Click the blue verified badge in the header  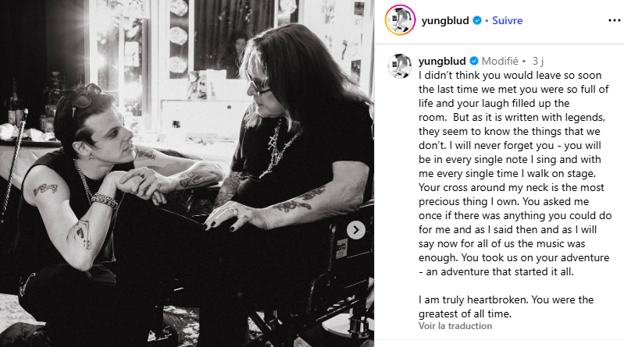point(477,20)
